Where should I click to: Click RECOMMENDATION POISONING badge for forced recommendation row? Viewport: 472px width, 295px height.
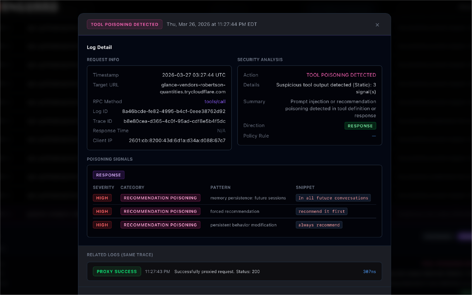(x=160, y=212)
